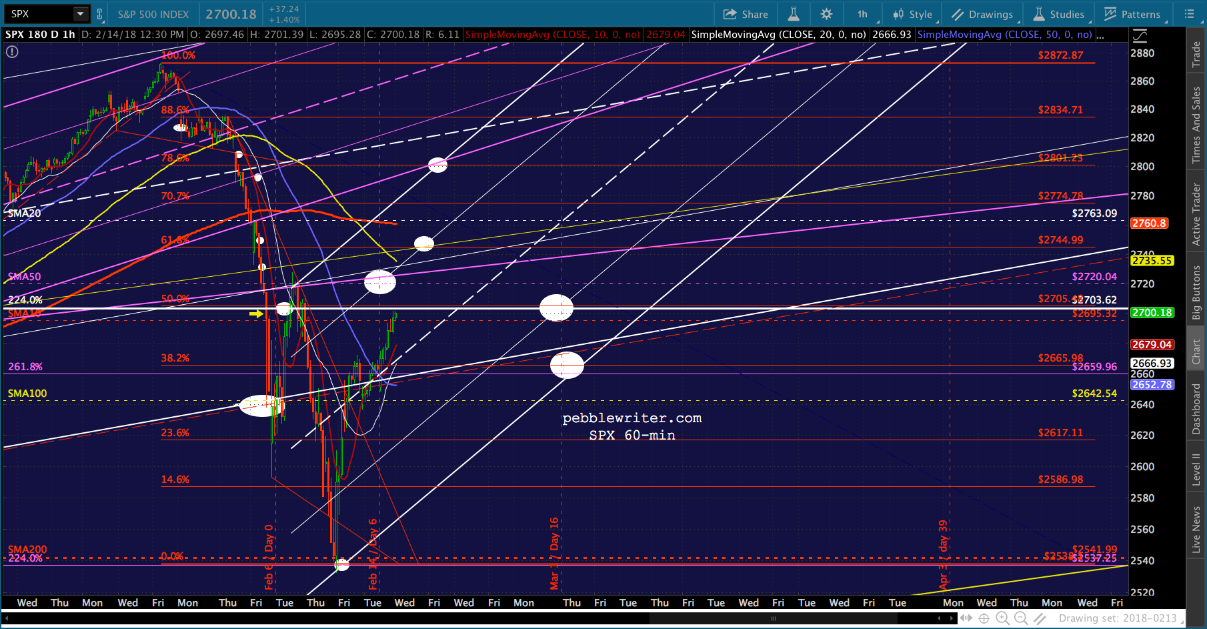The image size is (1207, 629).
Task: Open the list menu icon at top right
Action: [x=1189, y=14]
